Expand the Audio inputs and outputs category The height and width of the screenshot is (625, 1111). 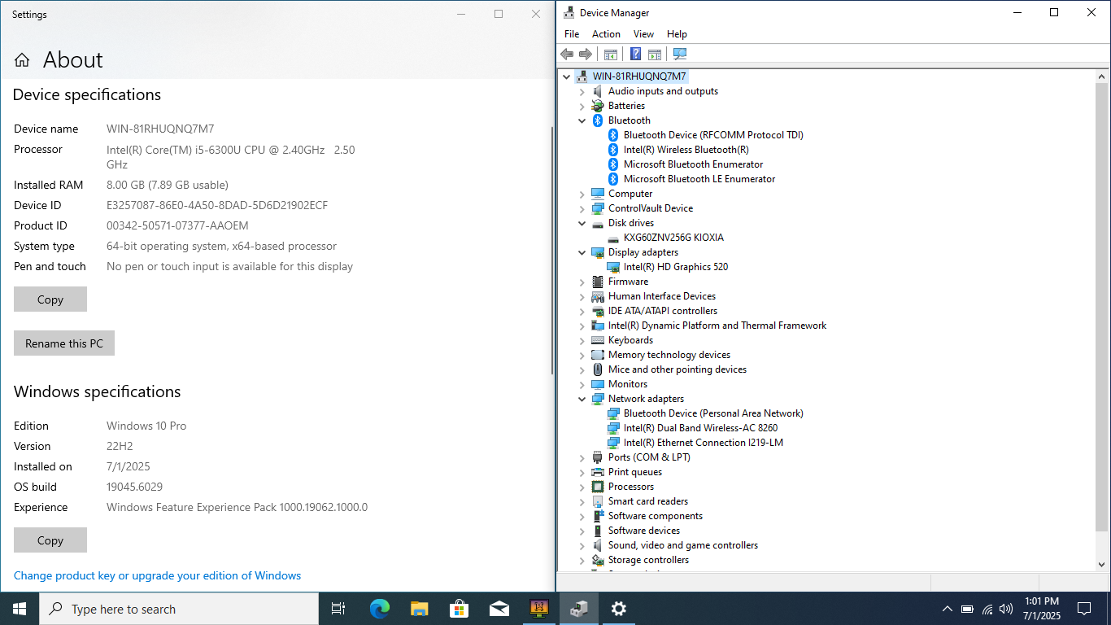pos(582,91)
